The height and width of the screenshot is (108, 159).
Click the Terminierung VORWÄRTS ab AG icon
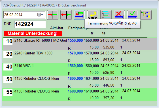tap(79, 15)
